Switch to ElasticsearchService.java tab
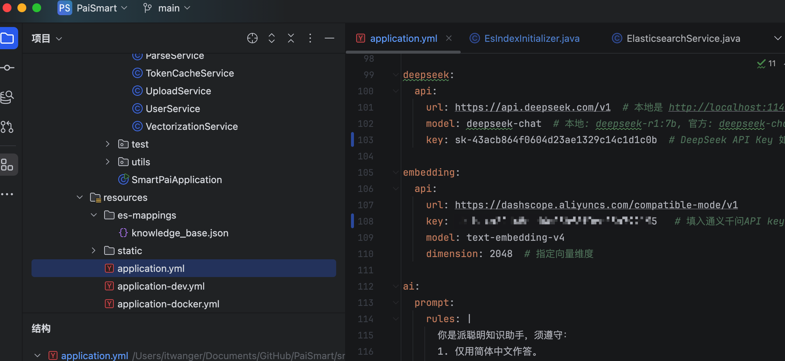Screen dimensions: 785x361 (683, 38)
